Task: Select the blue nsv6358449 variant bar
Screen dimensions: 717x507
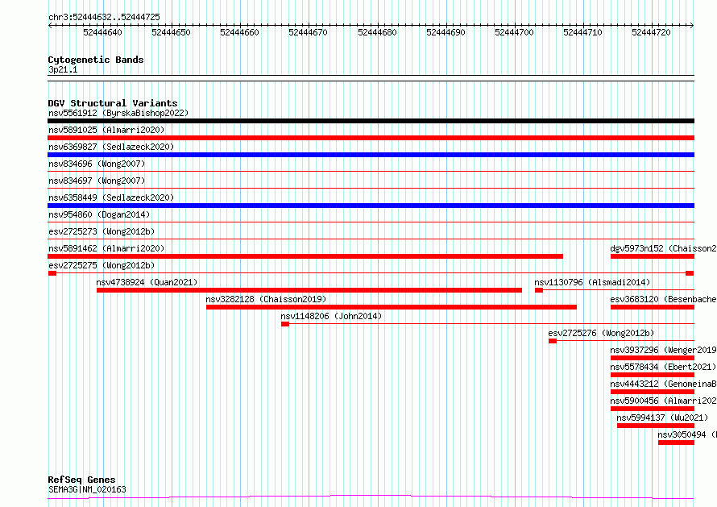Action: click(x=371, y=206)
